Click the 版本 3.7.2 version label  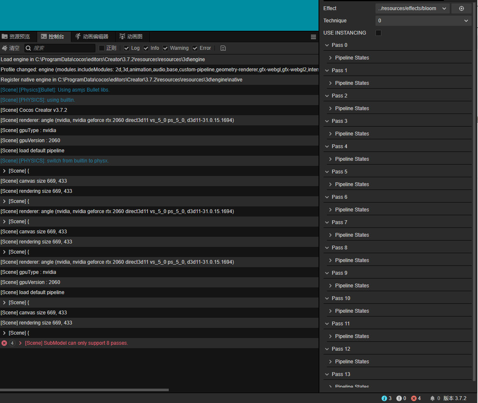click(455, 398)
